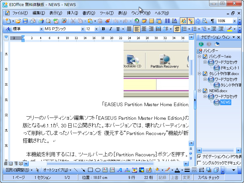Select the NEWS document in the tree
The height and width of the screenshot is (183, 244).
tap(226, 102)
